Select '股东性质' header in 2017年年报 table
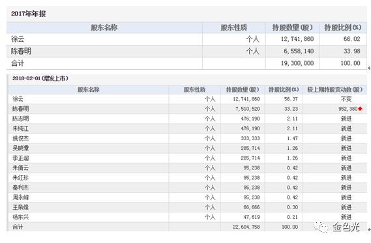371x243 pixels. [x=234, y=27]
